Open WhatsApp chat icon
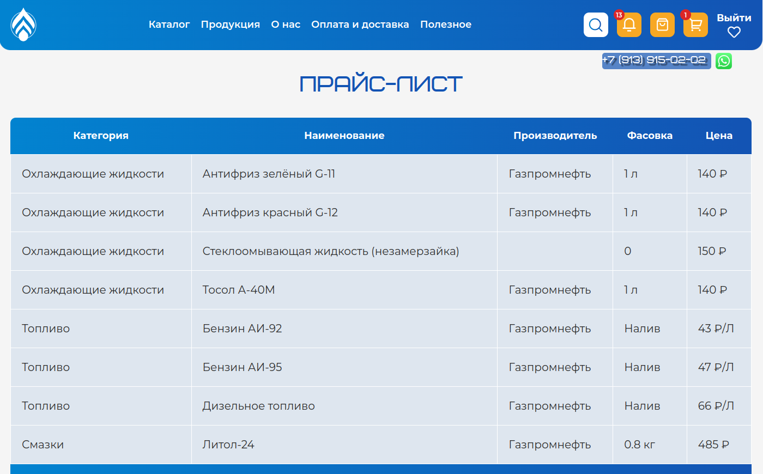763x474 pixels. 724,61
